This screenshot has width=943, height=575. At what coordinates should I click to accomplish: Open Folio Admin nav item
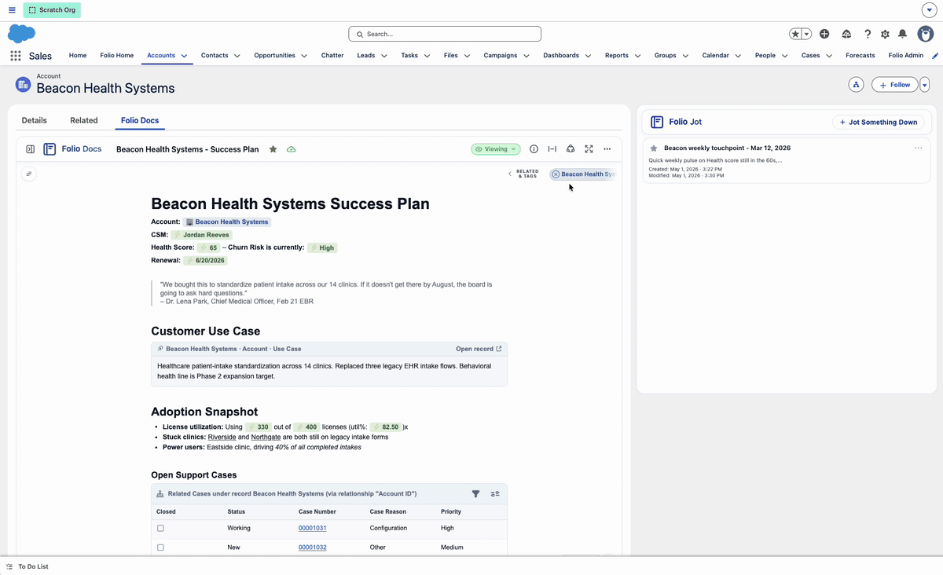click(906, 56)
